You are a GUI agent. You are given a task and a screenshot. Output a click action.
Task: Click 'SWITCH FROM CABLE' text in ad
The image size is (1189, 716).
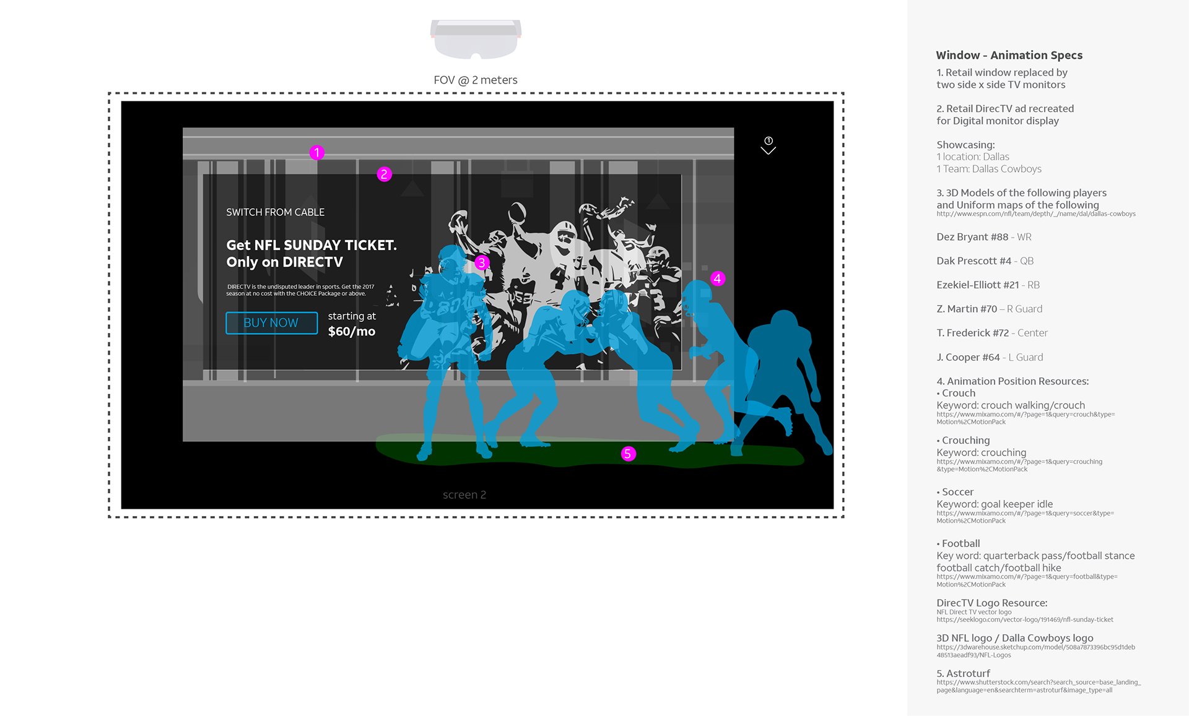pos(275,212)
